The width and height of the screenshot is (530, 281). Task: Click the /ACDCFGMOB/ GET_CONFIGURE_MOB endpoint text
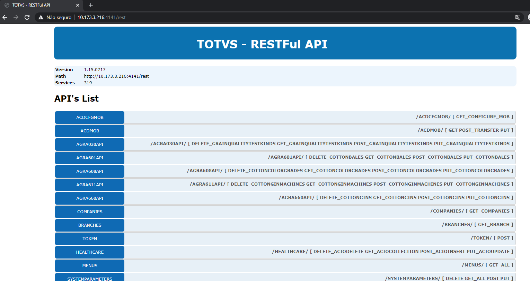click(465, 117)
